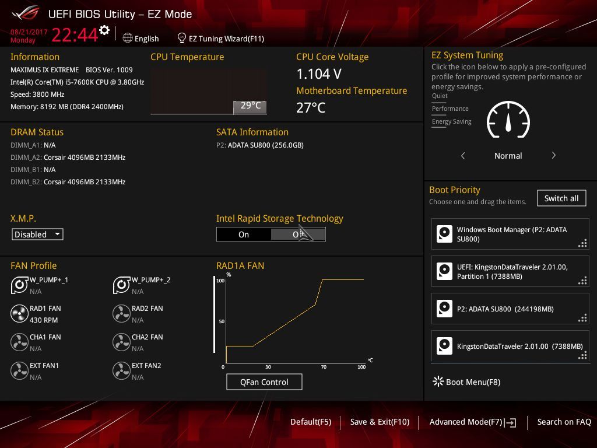Click the Motherboard Temperature 27°C value
The height and width of the screenshot is (448, 597).
311,107
